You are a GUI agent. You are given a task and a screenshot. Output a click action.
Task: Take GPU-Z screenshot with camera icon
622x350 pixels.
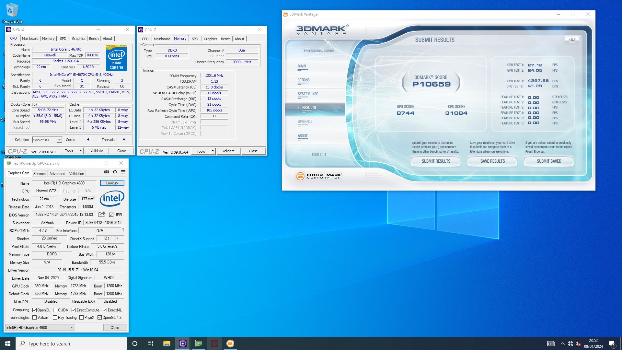tap(106, 172)
